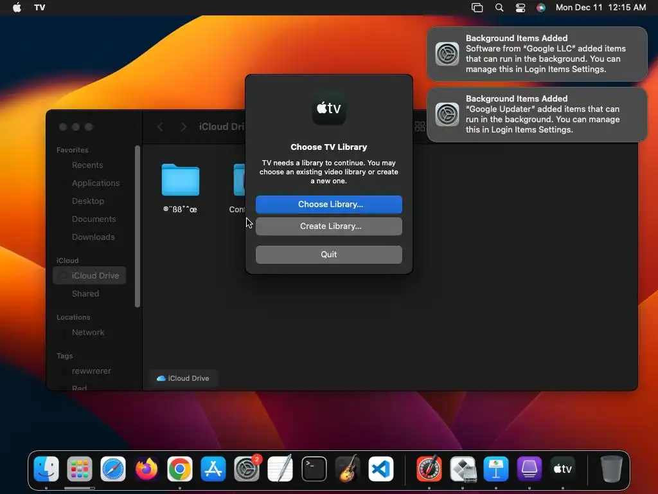Open the App Store from the Dock
The image size is (658, 494).
click(213, 469)
